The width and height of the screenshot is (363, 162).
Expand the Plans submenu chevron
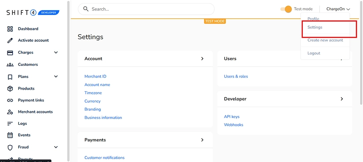(56, 76)
